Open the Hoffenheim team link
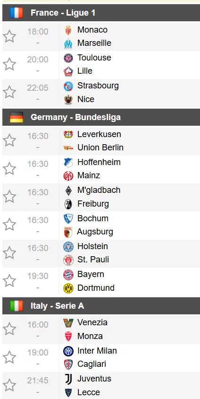Screen dimensions: 200x399 click(99, 162)
